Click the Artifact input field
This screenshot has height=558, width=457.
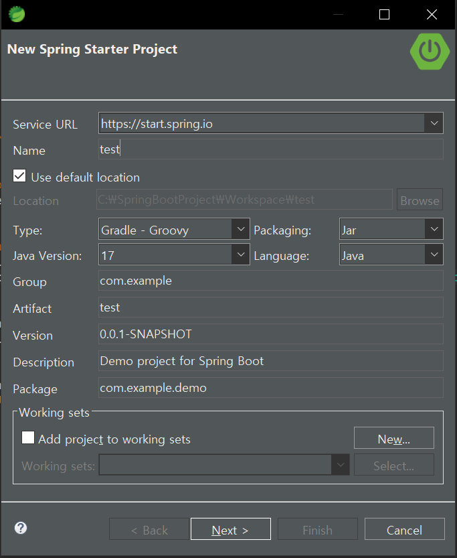[270, 307]
